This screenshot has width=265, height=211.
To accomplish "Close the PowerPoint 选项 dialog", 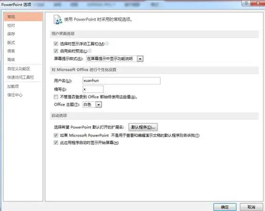I will pyautogui.click(x=258, y=3).
